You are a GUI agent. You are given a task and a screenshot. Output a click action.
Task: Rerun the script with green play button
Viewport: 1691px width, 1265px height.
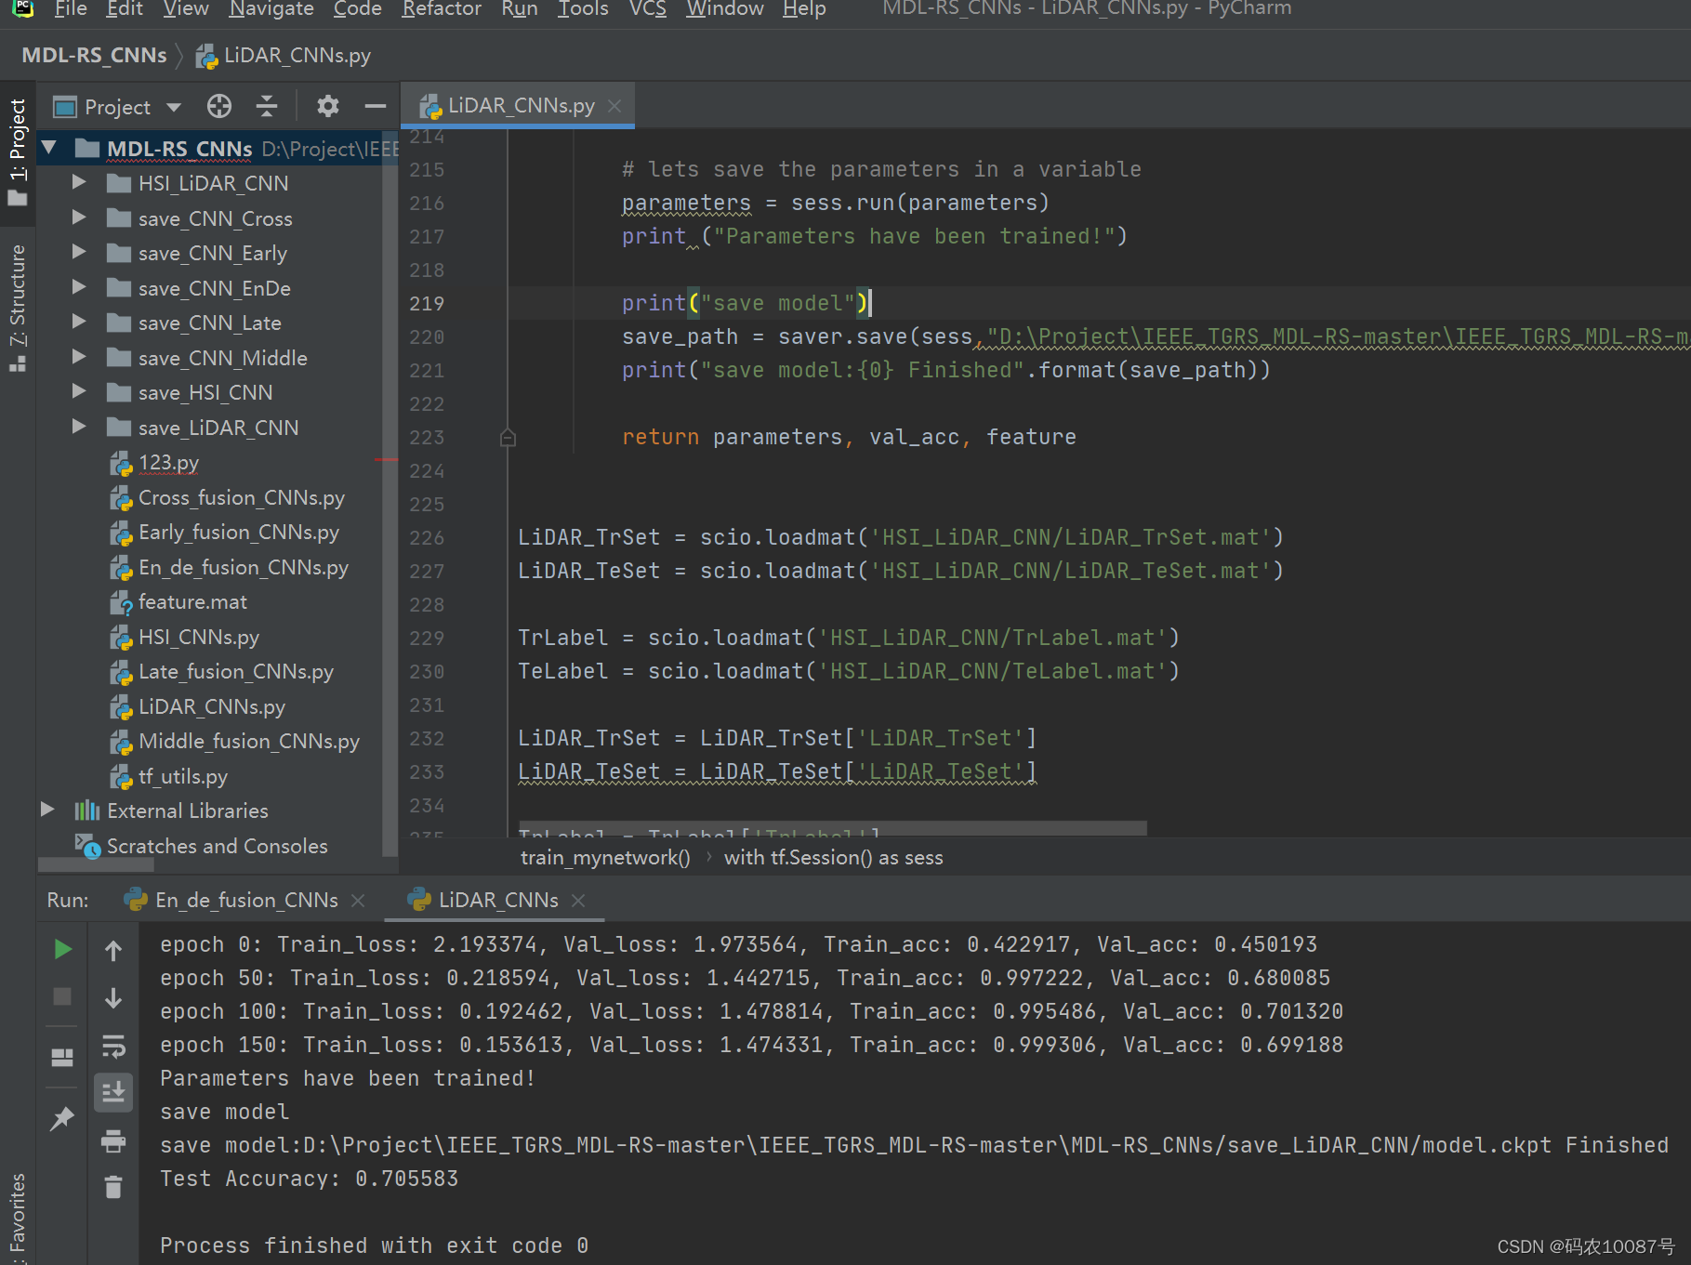coord(62,949)
